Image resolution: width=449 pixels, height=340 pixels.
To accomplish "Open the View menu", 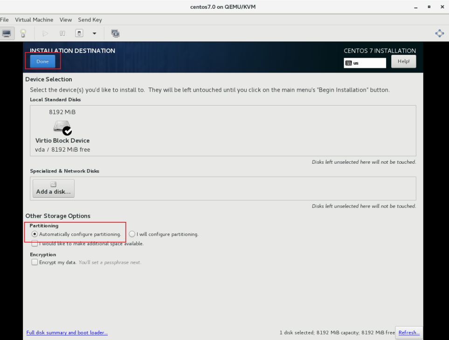I will 66,20.
